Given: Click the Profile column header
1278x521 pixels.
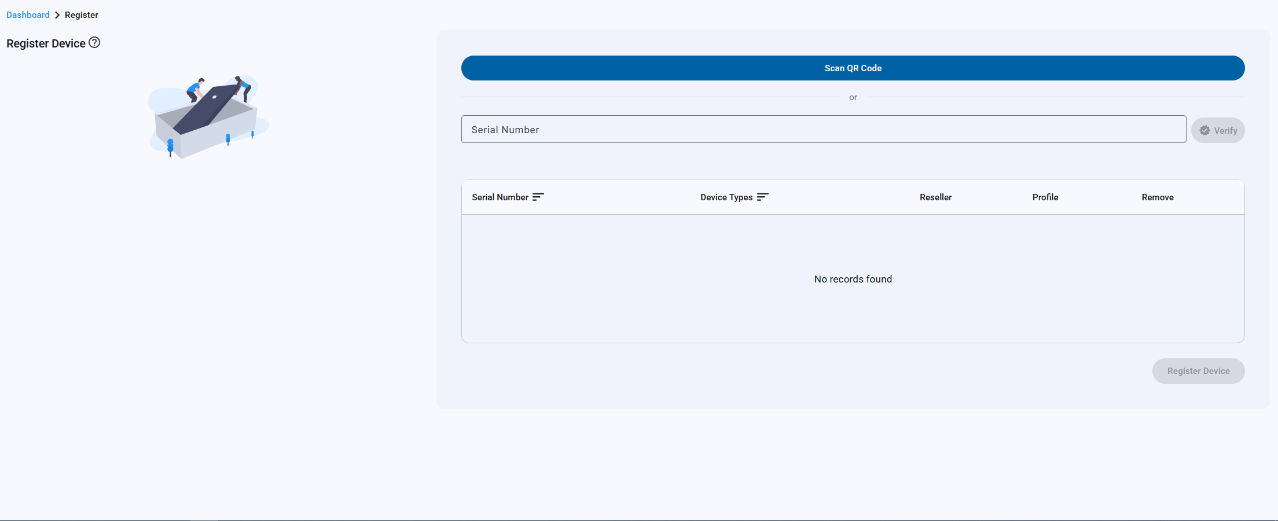Looking at the screenshot, I should pos(1045,197).
